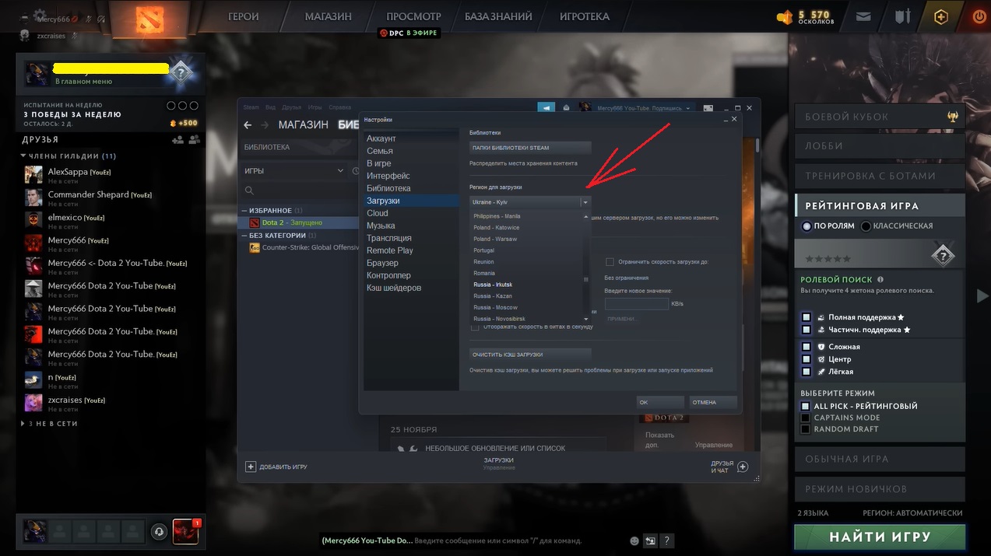
Task: Click the region list scrollbar thumb
Action: 586,280
